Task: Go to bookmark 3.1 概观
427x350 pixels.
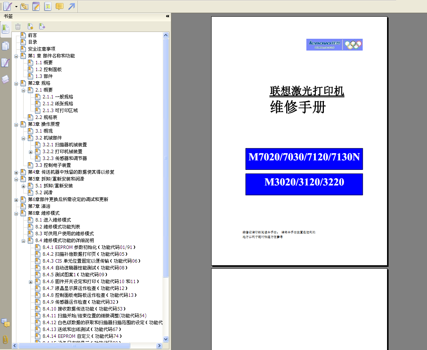Action: pyautogui.click(x=44, y=131)
